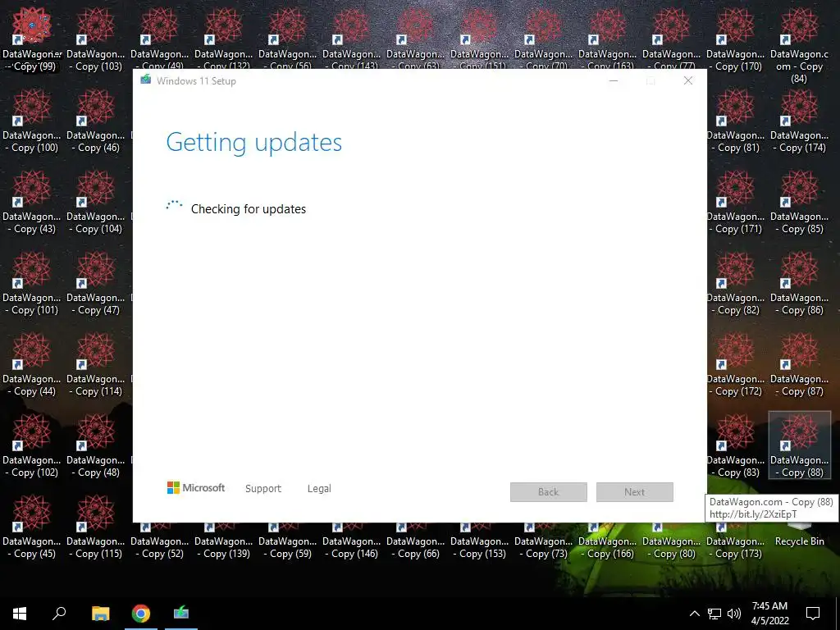Select DataWagon Copy (47) desktop shortcut
Viewport: 840px width, 630px height.
(x=95, y=283)
